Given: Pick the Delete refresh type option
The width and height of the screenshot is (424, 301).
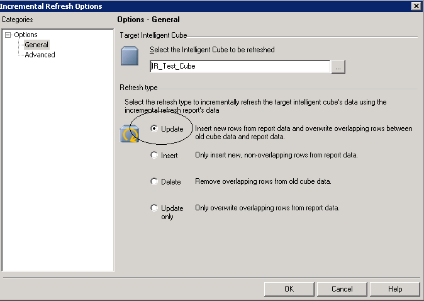Looking at the screenshot, I should tap(154, 181).
